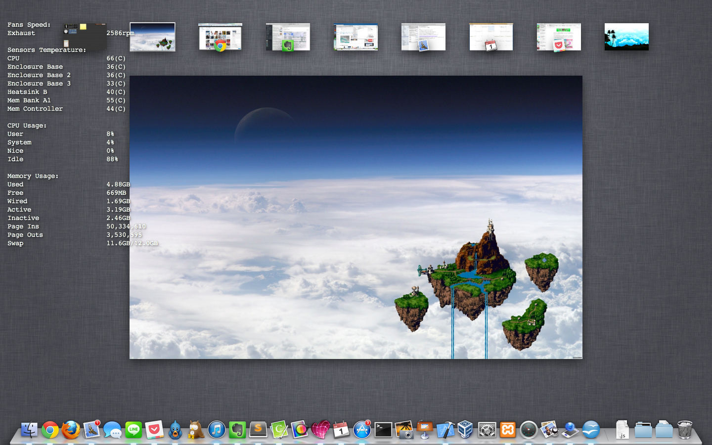The width and height of the screenshot is (712, 445).
Task: Launch Google Chrome from the dock
Action: [x=50, y=430]
